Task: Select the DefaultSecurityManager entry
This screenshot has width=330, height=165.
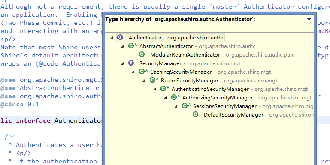Action: pos(259,115)
